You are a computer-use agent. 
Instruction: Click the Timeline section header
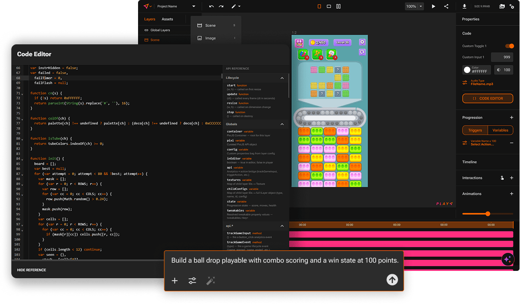point(469,162)
